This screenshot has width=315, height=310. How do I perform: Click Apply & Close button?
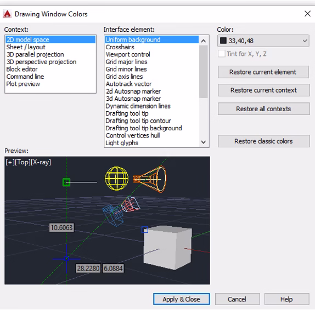(182, 299)
